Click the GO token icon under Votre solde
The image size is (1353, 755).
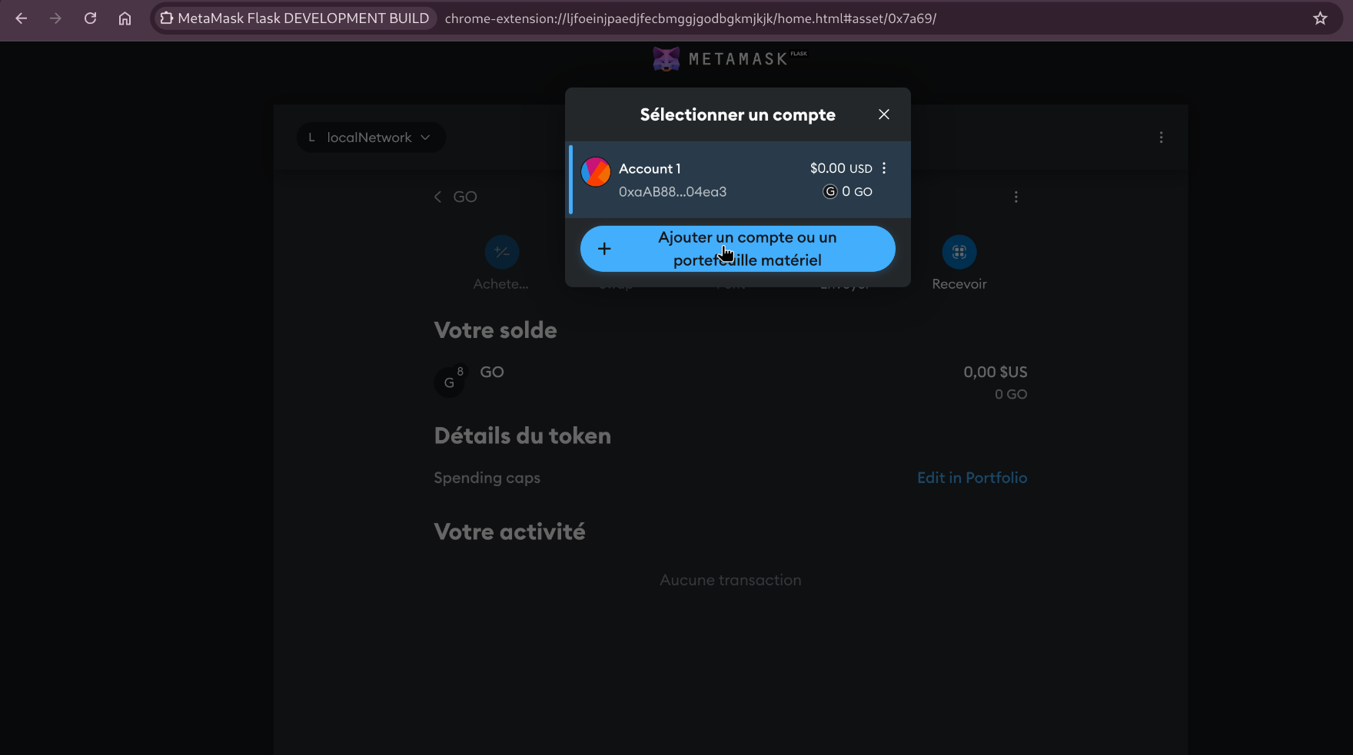(450, 382)
